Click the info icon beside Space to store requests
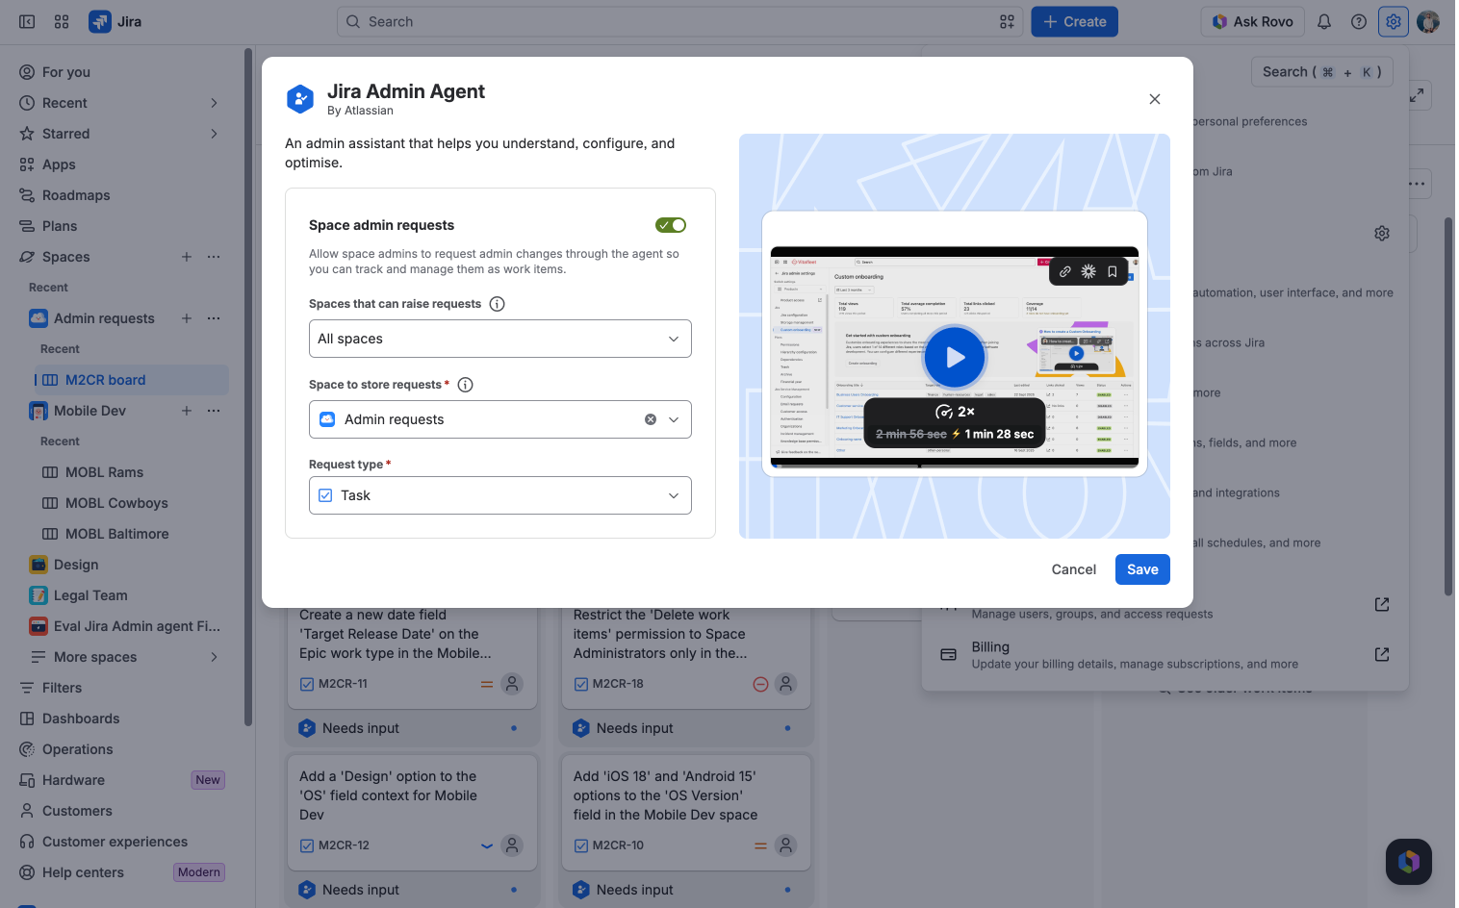This screenshot has height=908, width=1459. (x=466, y=385)
